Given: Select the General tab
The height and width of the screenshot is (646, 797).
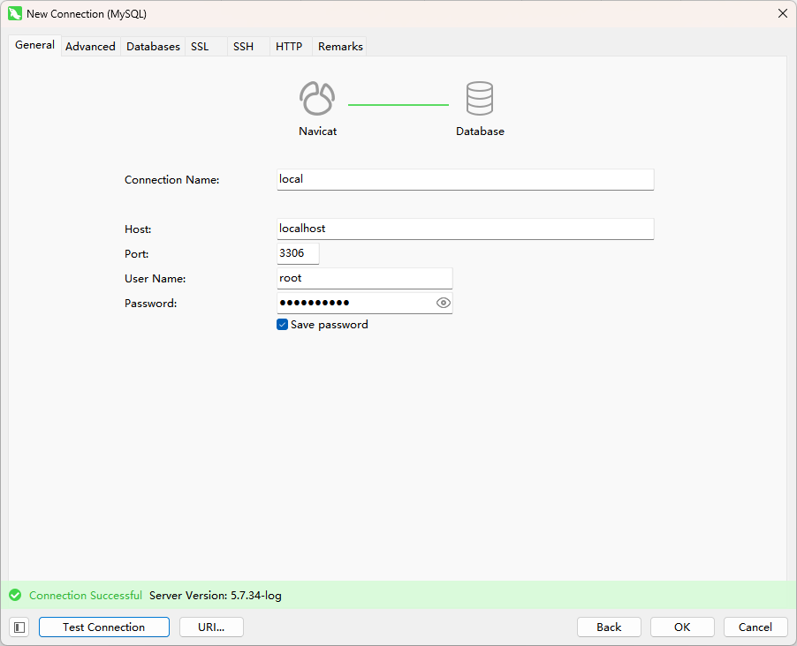Looking at the screenshot, I should click(x=34, y=45).
